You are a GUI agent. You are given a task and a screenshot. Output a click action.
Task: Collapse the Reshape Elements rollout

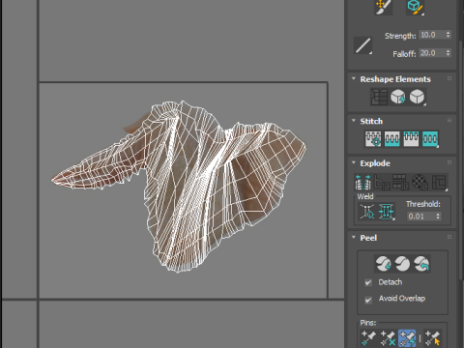(354, 78)
